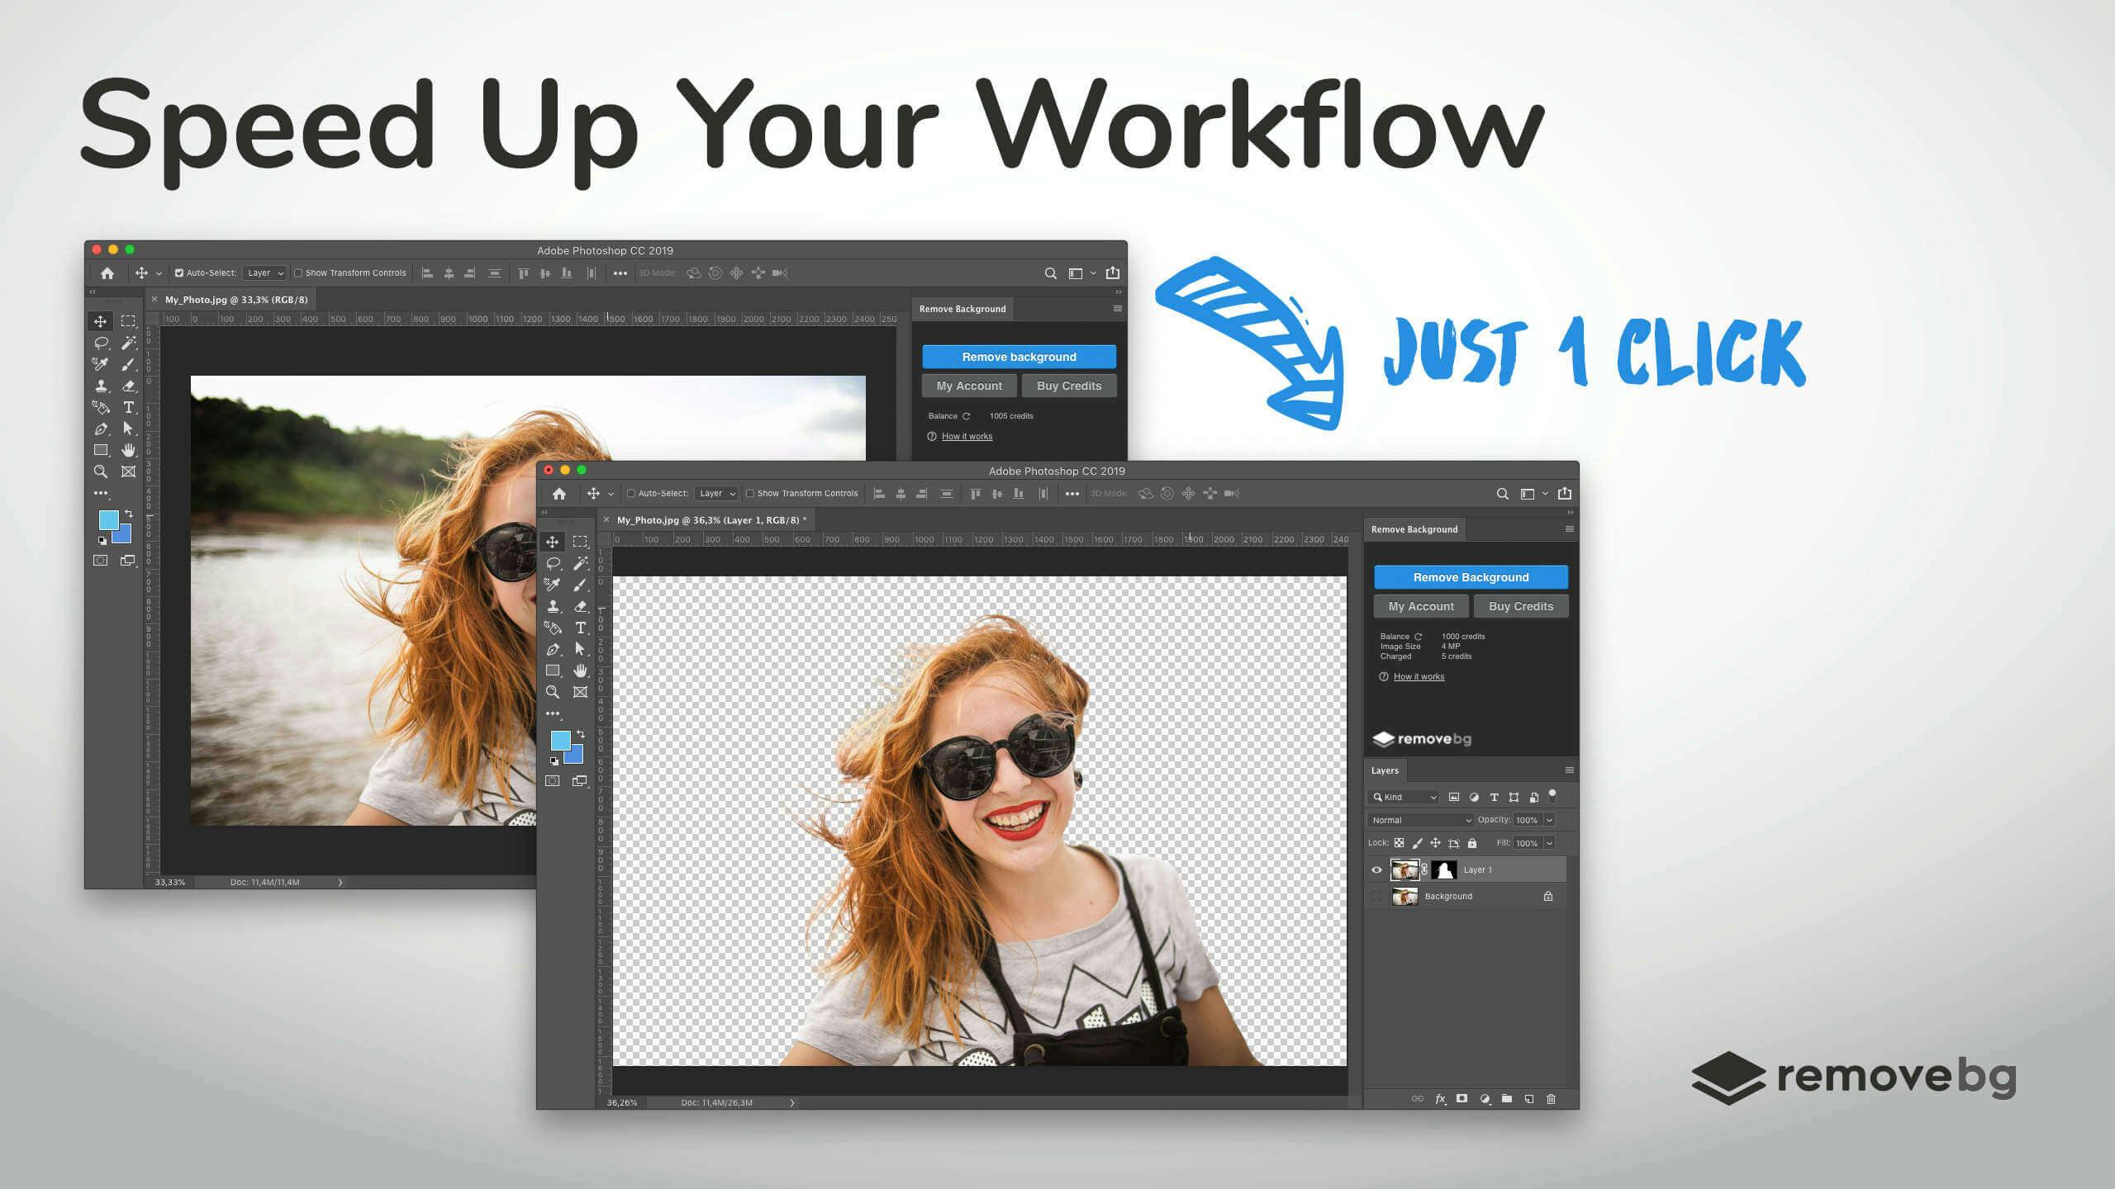Select the Zoom tool in the front window

tap(553, 692)
